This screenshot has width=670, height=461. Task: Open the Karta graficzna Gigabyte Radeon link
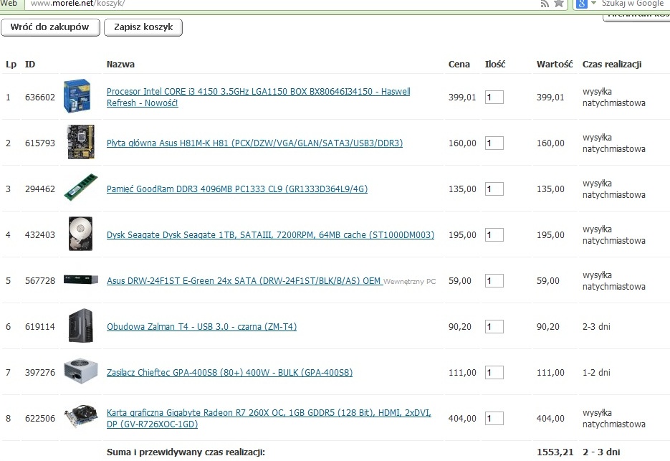point(269,418)
